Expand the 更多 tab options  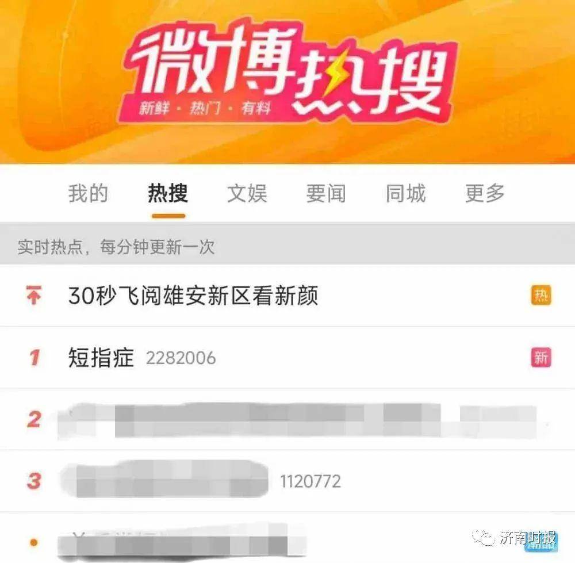coord(485,193)
